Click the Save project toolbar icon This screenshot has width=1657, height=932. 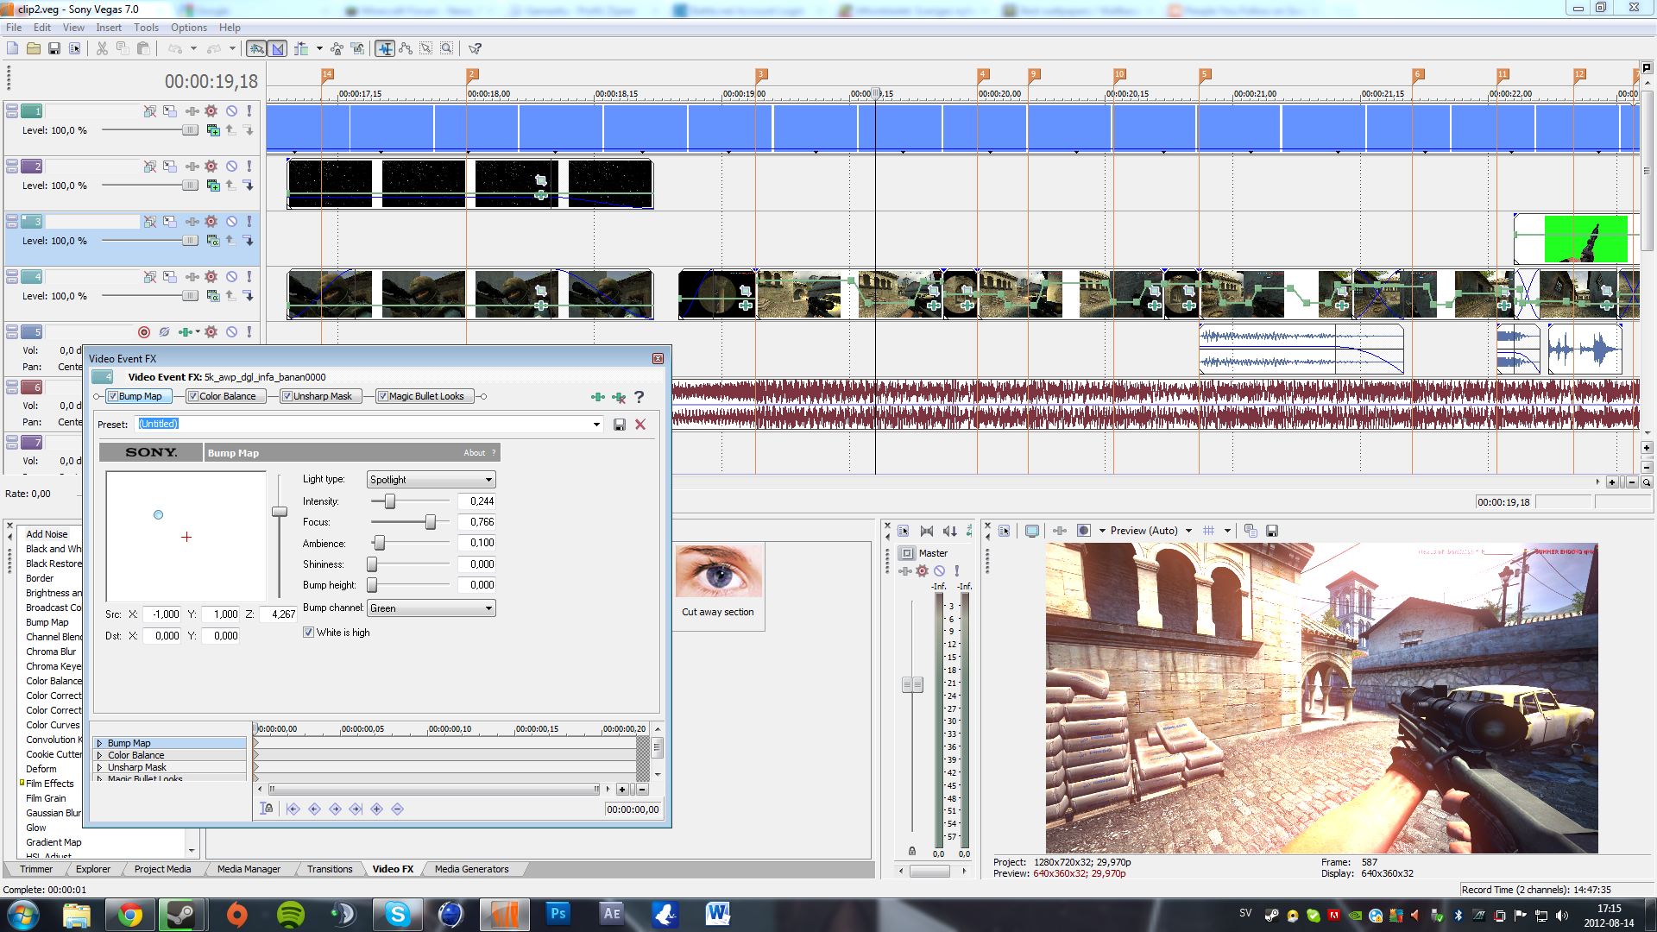[x=54, y=48]
